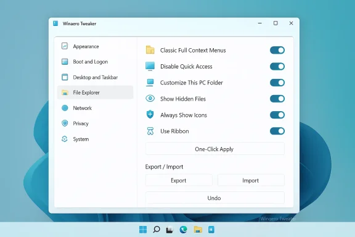Minimize the Winaero Tweaker window

(260, 23)
